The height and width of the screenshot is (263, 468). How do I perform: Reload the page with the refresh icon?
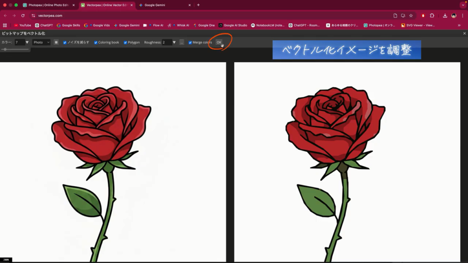(x=23, y=16)
